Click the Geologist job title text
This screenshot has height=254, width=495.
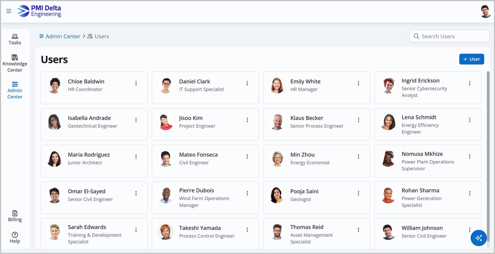tap(301, 199)
